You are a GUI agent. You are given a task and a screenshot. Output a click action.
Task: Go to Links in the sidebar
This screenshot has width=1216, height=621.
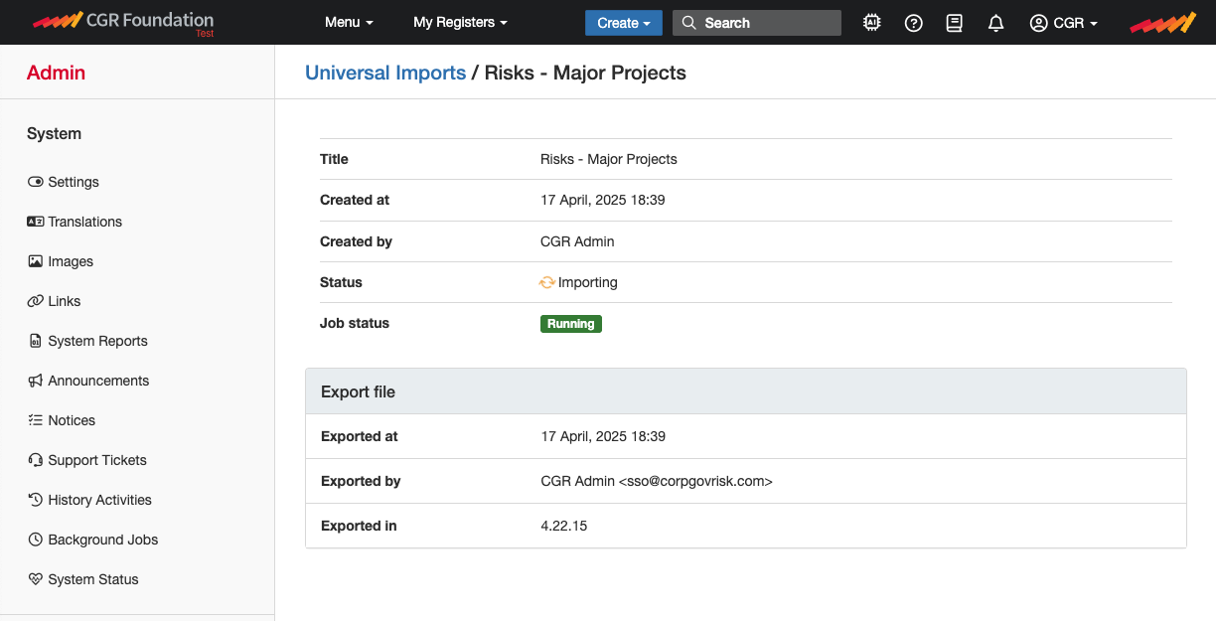65,301
